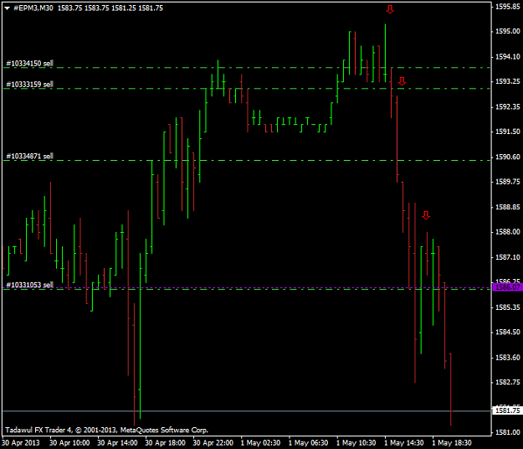
Task: Click the 1588.85 price scale label
Action: point(508,207)
